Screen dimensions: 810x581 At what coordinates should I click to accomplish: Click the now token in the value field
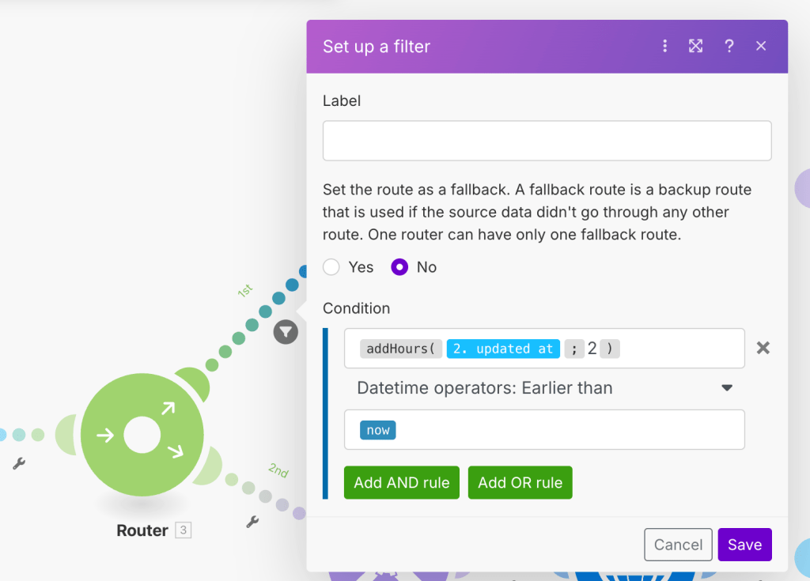(x=377, y=430)
